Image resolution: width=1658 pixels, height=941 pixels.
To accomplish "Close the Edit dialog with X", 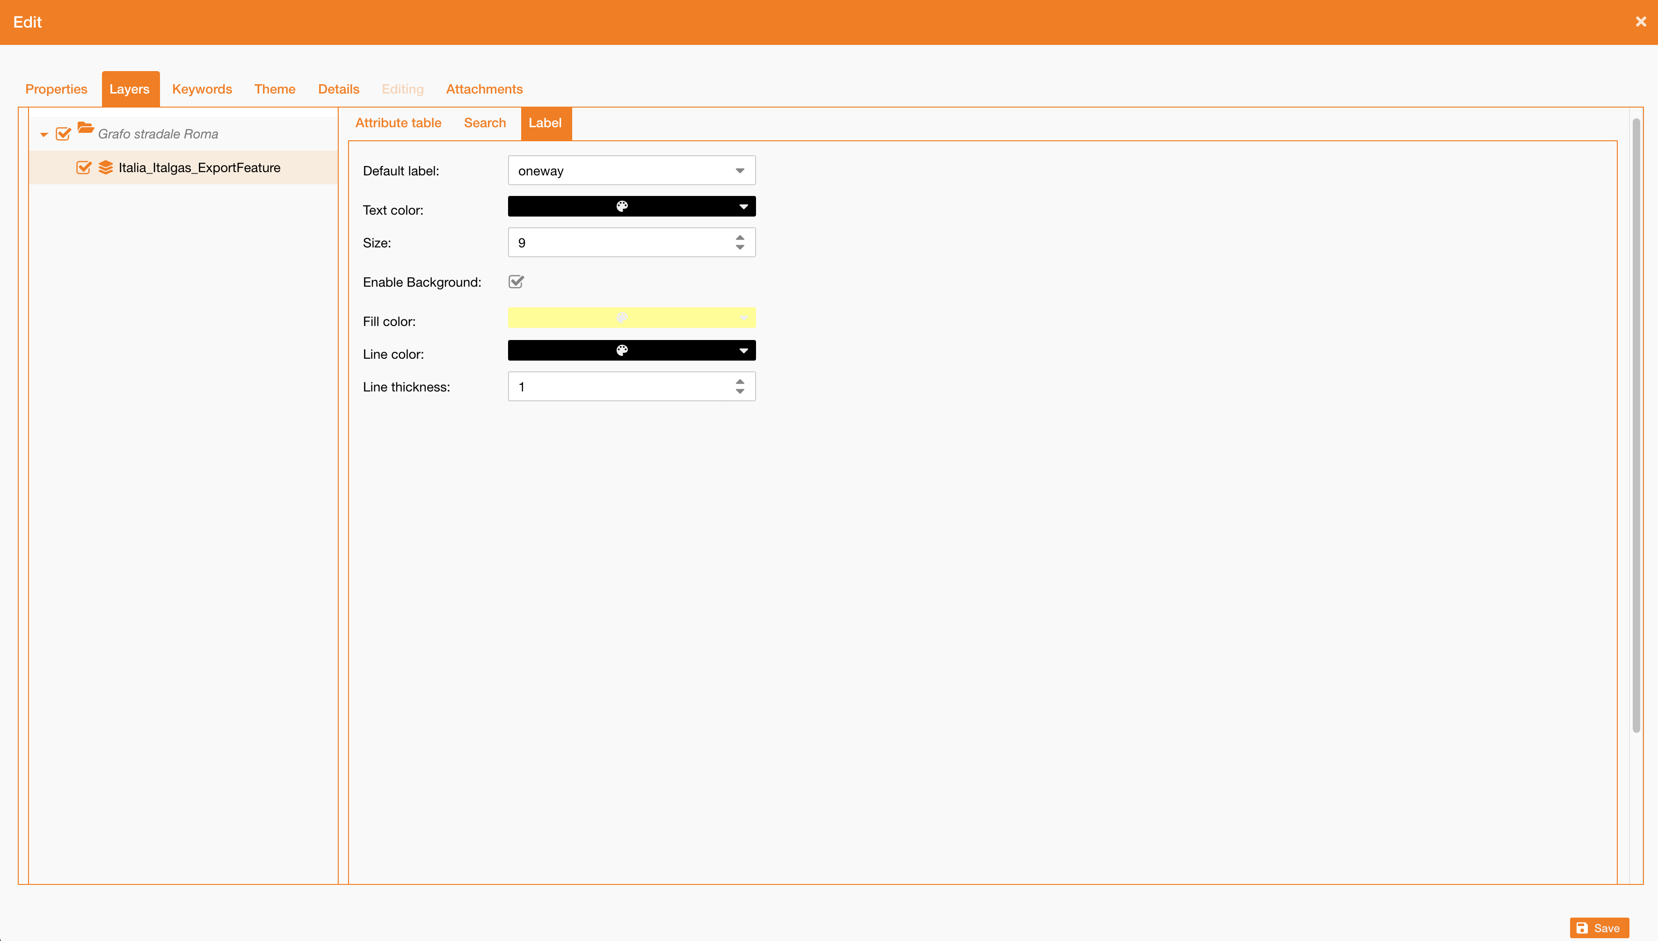I will pos(1641,22).
